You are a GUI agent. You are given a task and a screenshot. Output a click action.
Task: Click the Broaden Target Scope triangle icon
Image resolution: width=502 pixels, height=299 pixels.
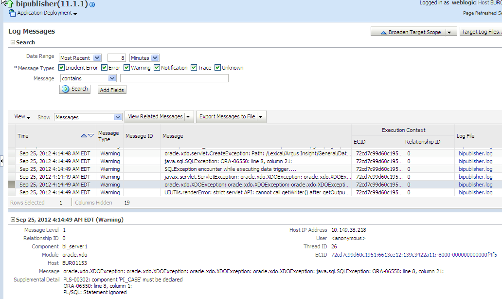tap(383, 32)
